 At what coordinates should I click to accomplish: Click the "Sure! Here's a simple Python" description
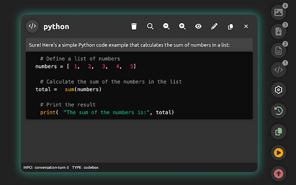129,45
